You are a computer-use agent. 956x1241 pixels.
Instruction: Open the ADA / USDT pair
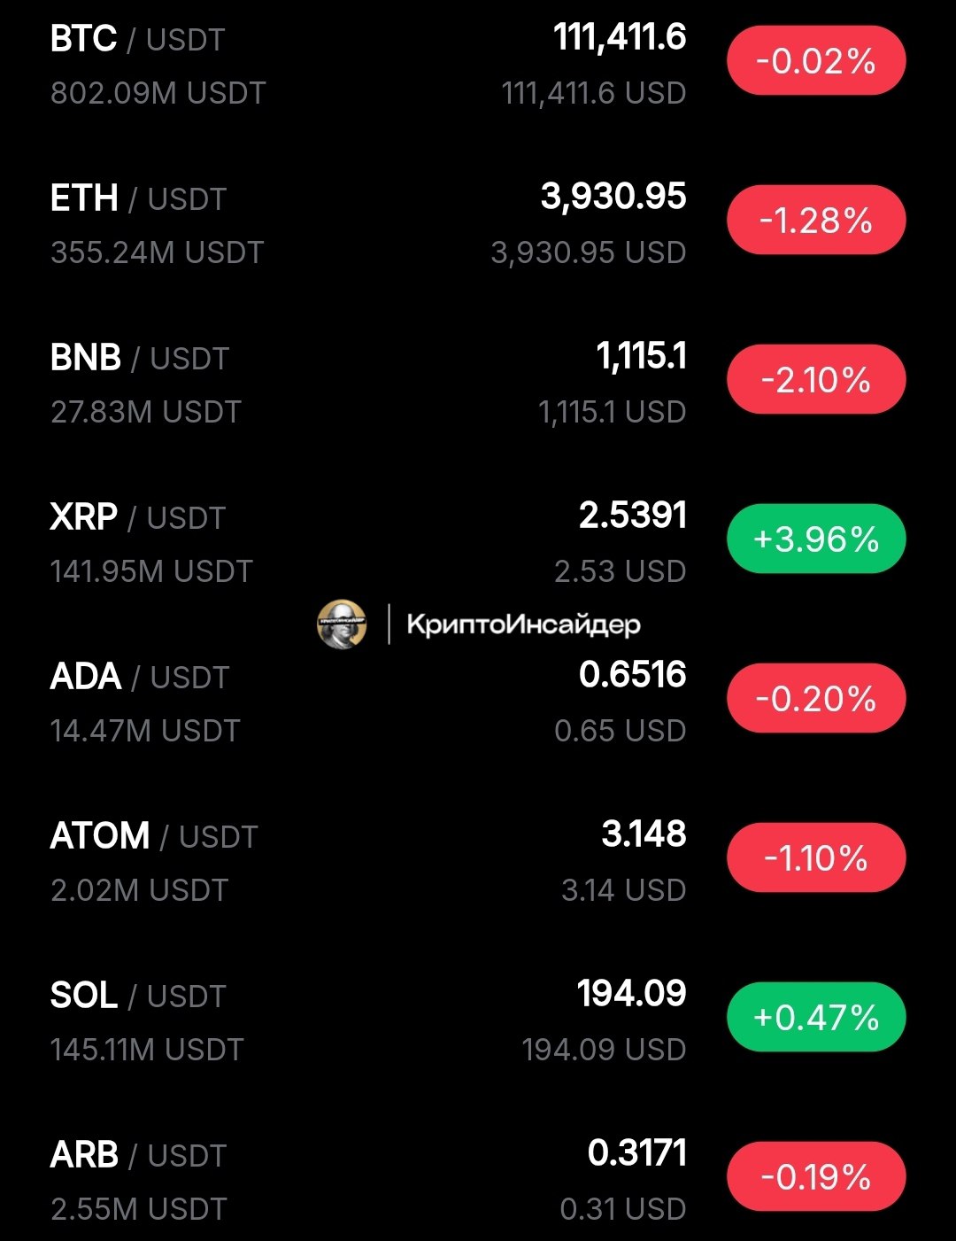pos(140,678)
